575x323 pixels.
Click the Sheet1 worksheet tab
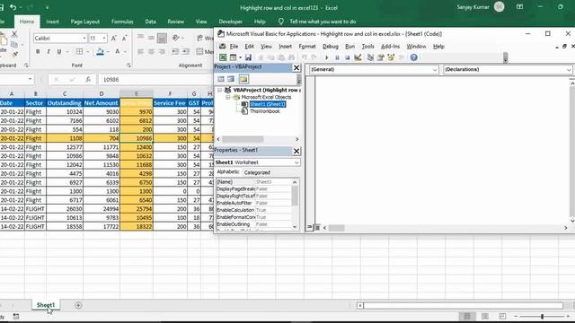click(46, 305)
